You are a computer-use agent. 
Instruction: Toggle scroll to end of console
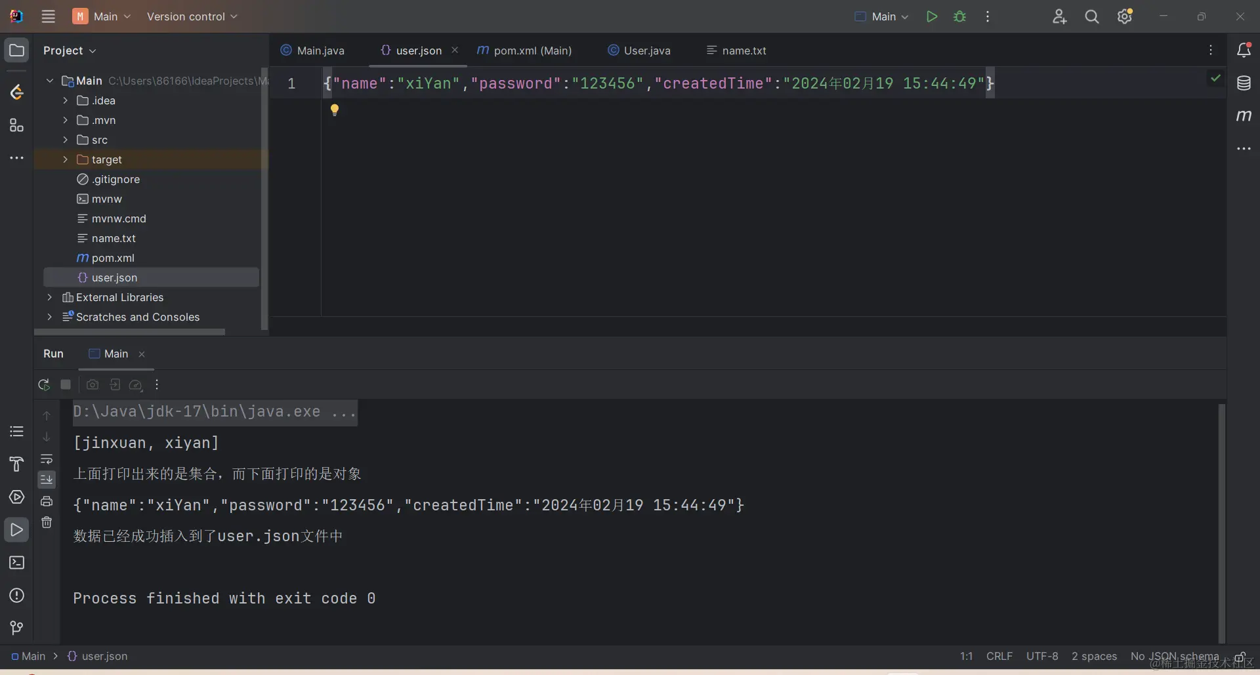[47, 480]
